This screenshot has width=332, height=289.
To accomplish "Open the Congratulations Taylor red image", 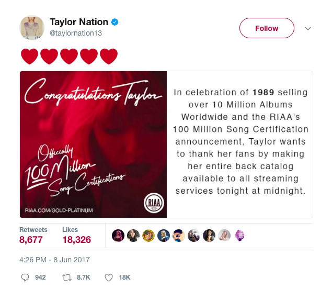I will click(x=93, y=144).
